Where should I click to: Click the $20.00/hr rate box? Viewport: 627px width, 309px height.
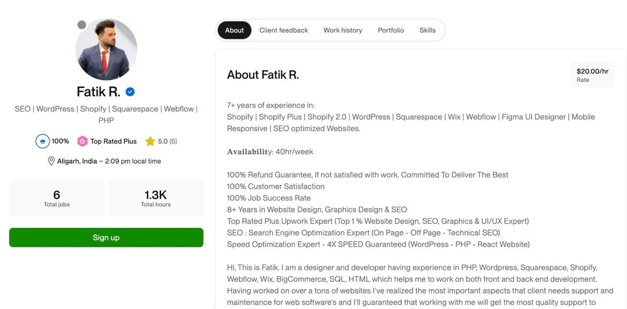[x=593, y=75]
